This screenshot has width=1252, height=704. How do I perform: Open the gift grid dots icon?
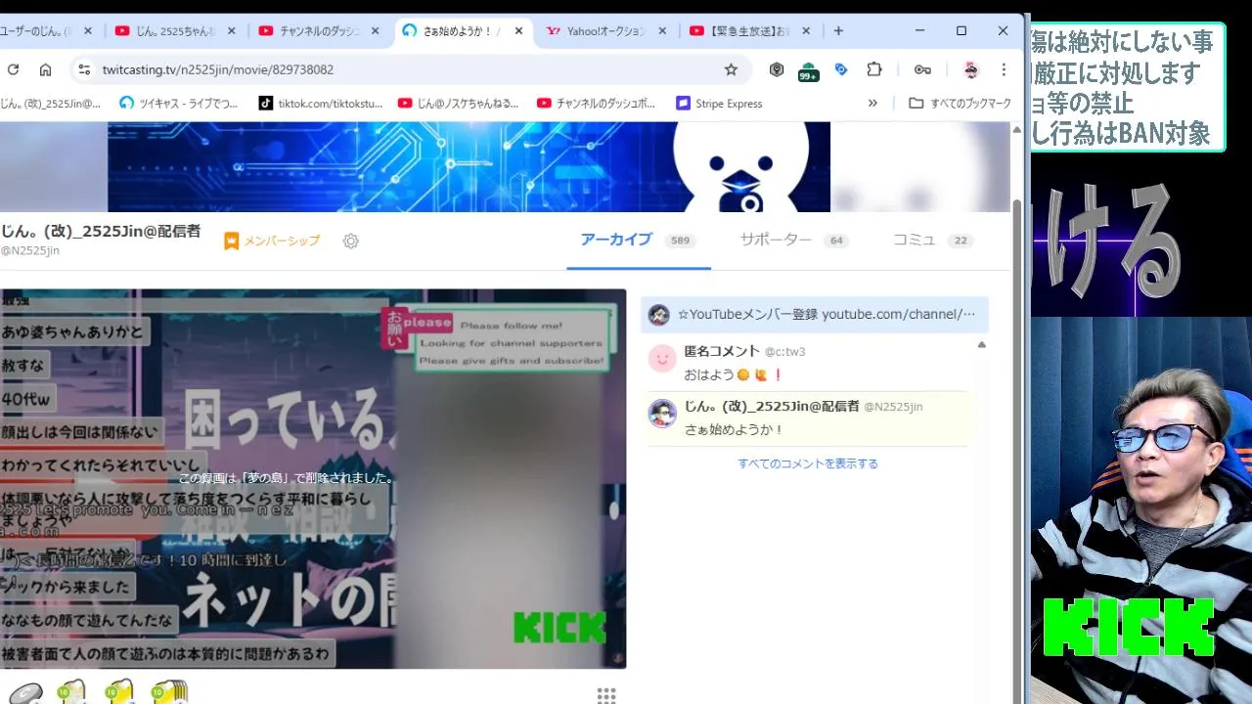tap(606, 695)
